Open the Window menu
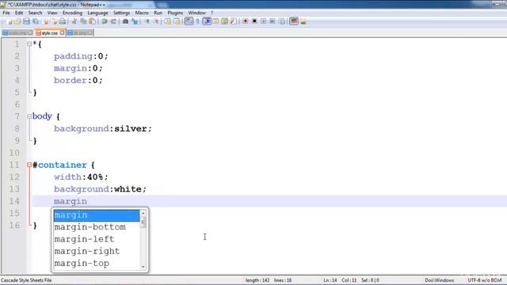Screen dimensions: 507x285 click(x=196, y=13)
